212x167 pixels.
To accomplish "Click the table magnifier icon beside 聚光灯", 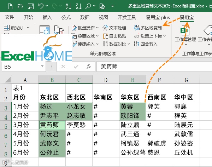I will [x=45, y=30].
